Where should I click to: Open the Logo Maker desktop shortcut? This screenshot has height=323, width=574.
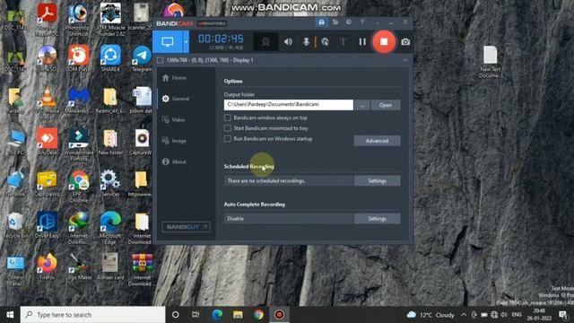(78, 266)
